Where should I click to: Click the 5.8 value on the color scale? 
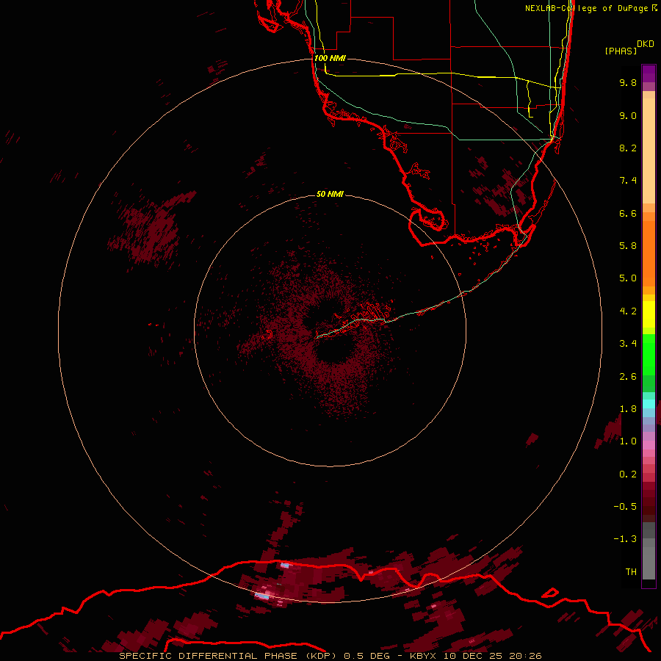[628, 246]
